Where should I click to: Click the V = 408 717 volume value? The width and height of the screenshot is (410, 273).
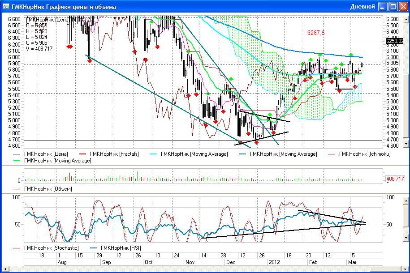pyautogui.click(x=39, y=49)
